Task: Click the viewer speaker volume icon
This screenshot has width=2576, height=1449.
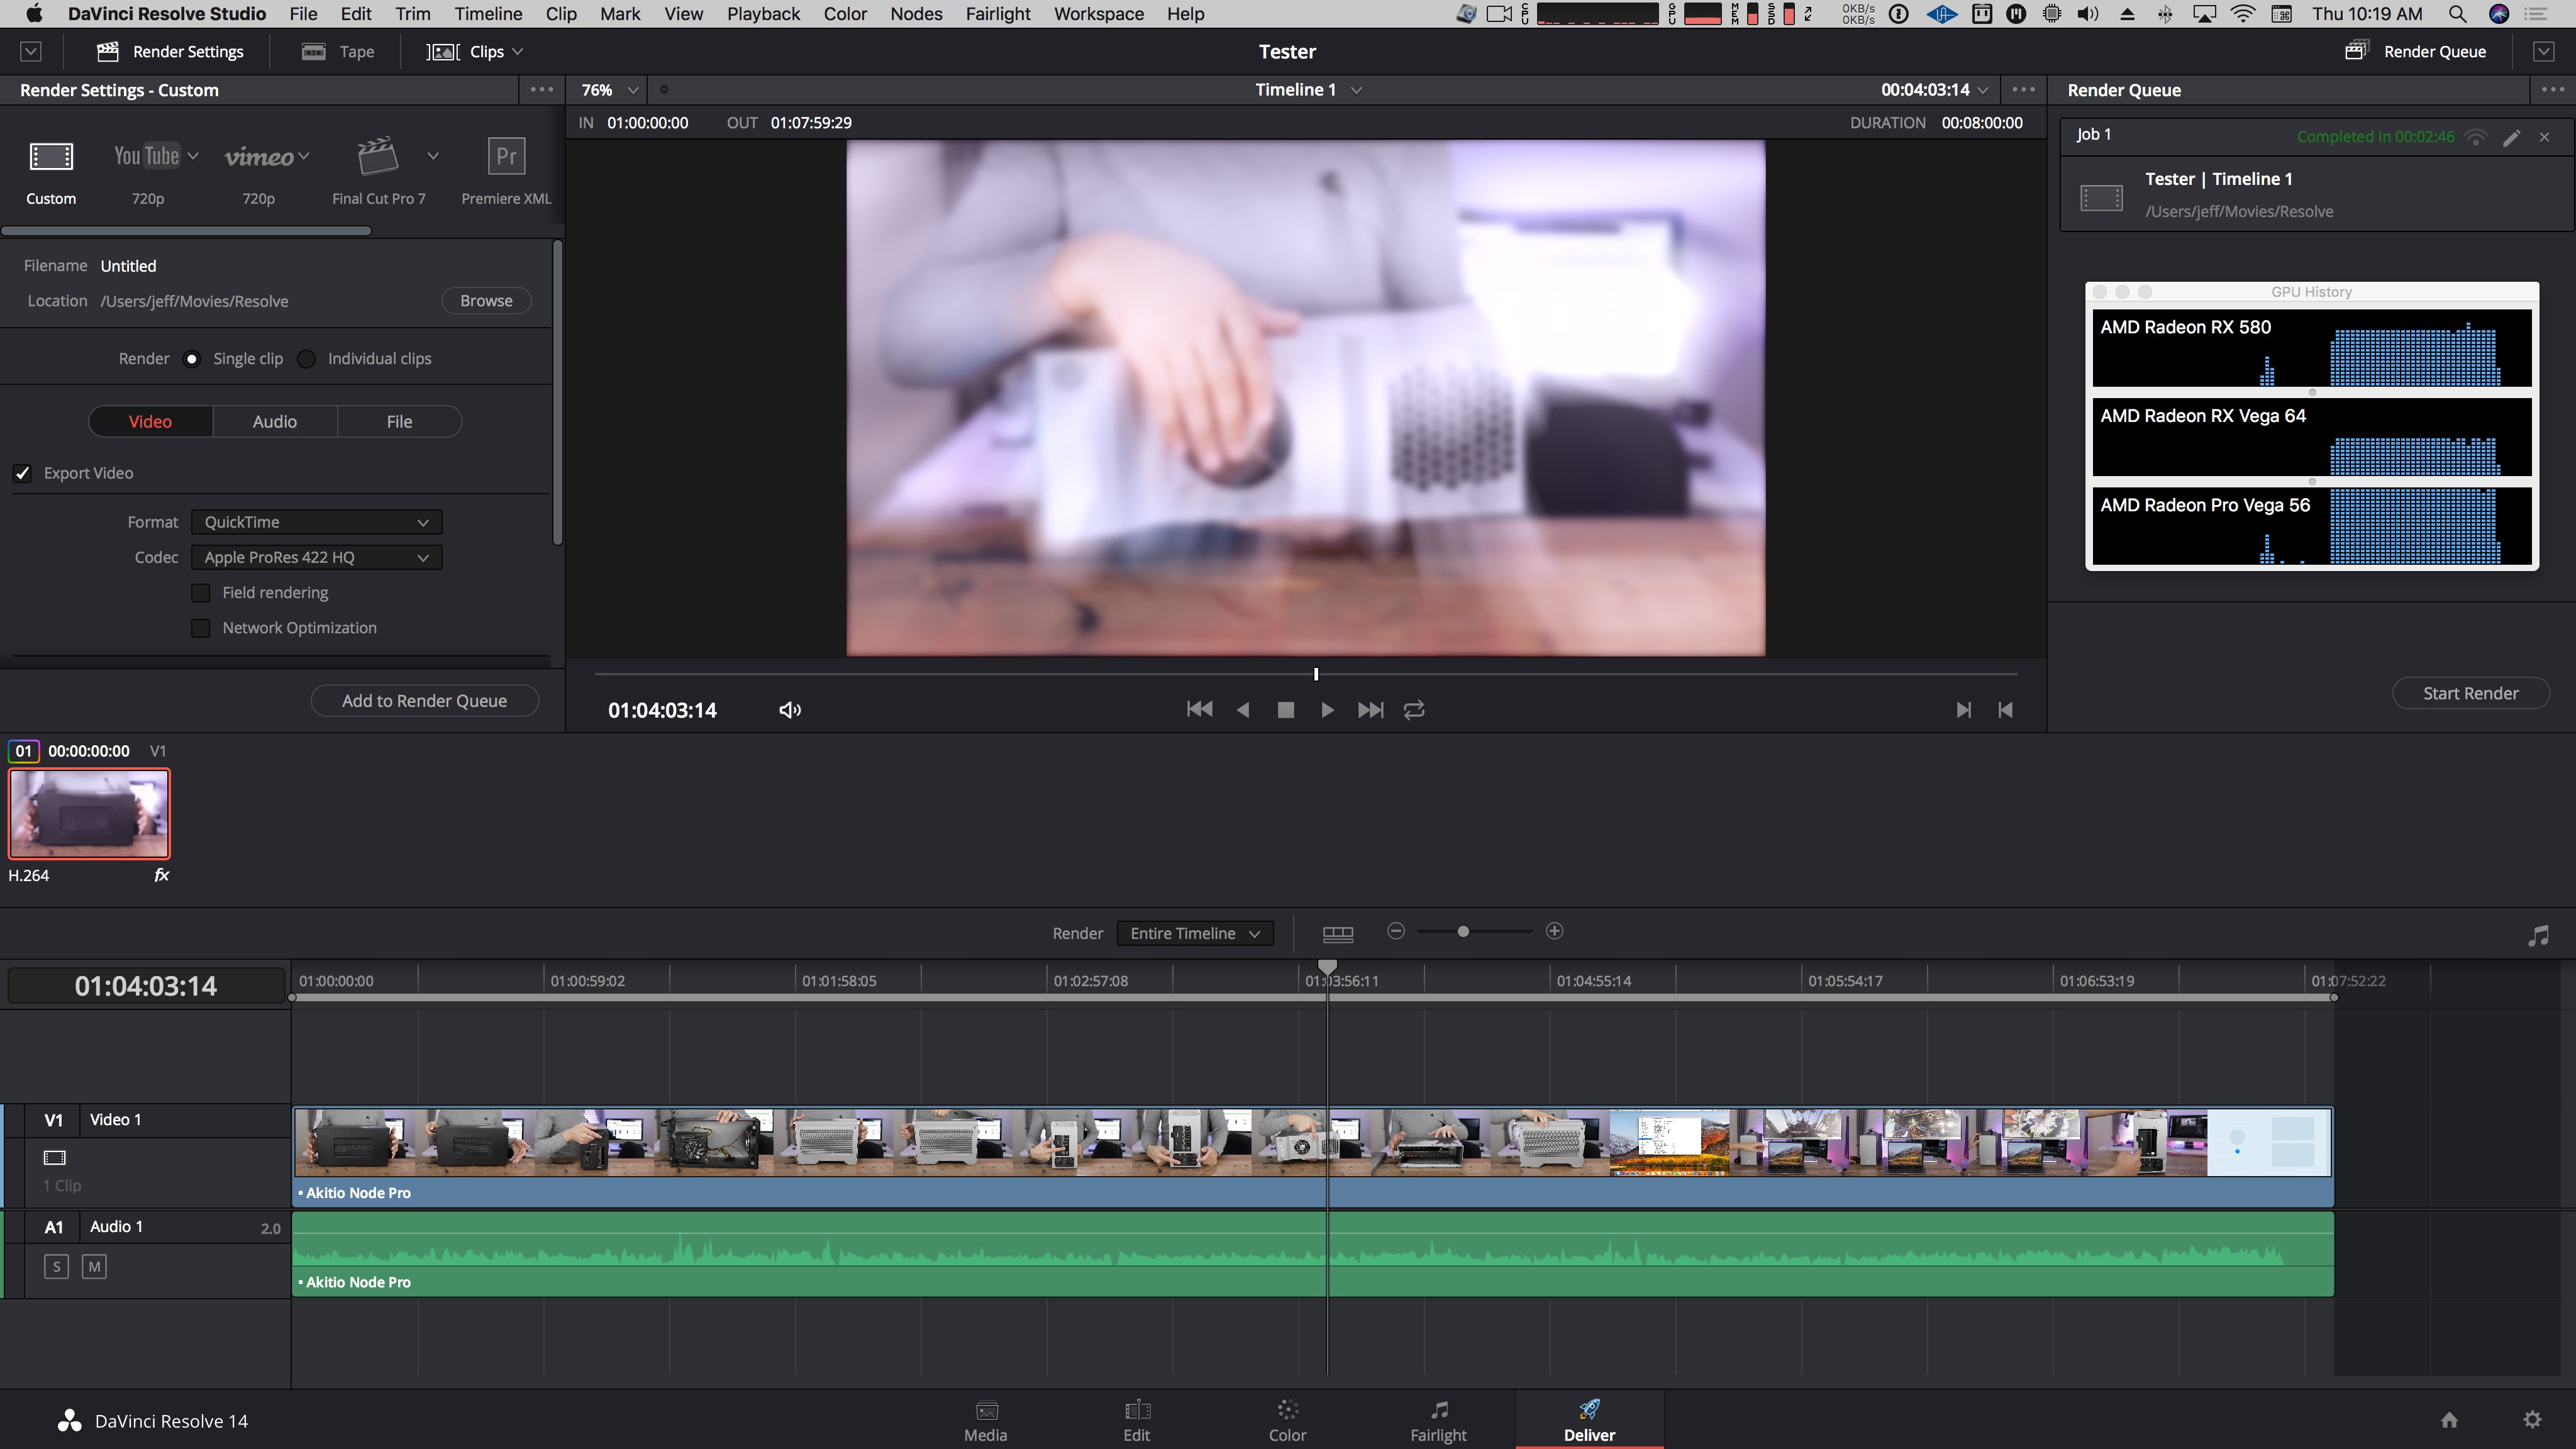Action: click(x=789, y=710)
